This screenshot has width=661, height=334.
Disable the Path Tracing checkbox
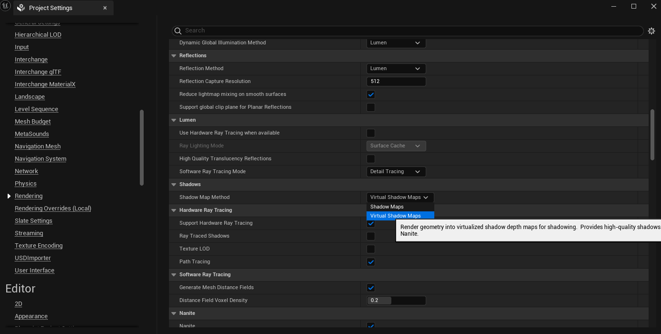tap(371, 262)
